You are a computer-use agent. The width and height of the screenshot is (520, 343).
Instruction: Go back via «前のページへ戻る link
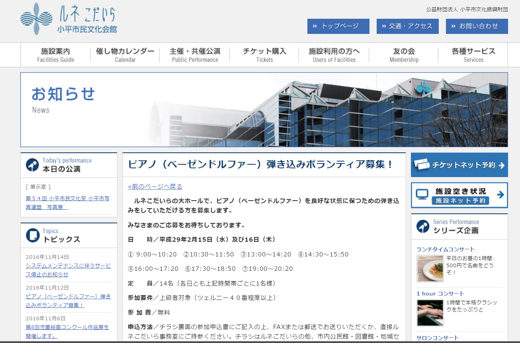pyautogui.click(x=155, y=186)
